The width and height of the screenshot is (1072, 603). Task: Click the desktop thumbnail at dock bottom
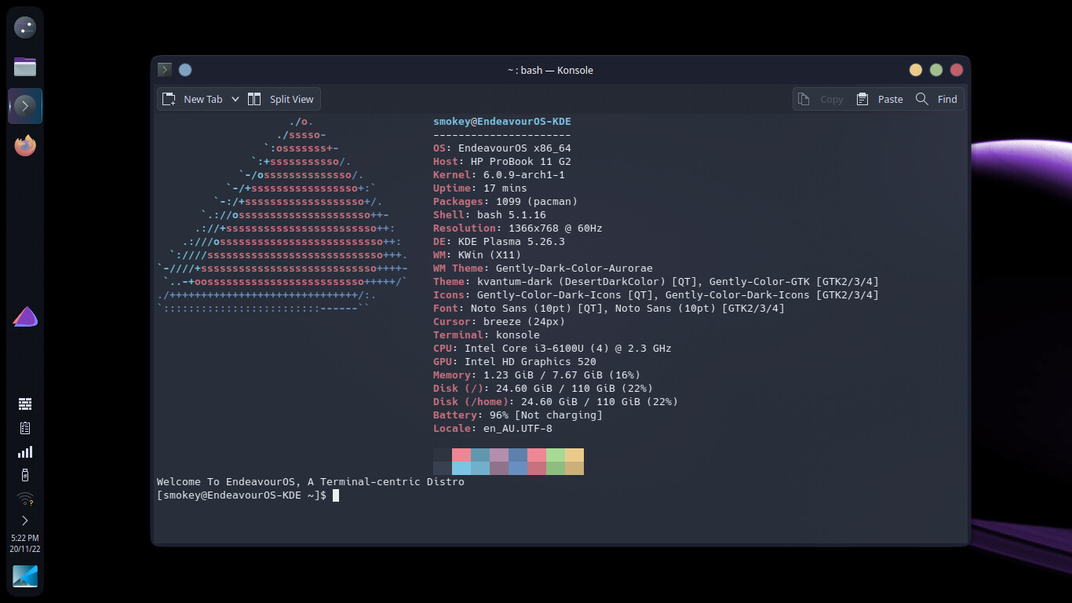25,576
